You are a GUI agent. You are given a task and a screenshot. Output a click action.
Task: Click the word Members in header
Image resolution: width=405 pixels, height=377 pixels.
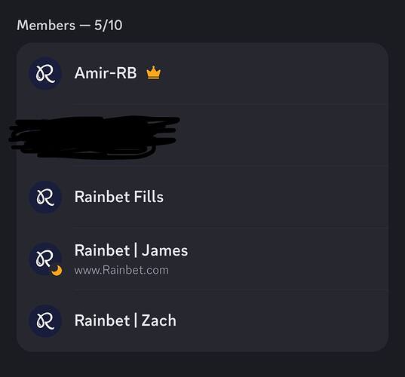pos(46,26)
